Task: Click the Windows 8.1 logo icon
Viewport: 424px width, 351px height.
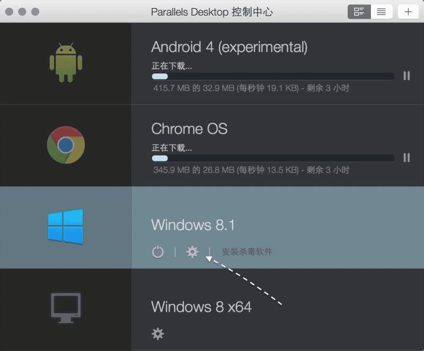Action: coord(65,227)
